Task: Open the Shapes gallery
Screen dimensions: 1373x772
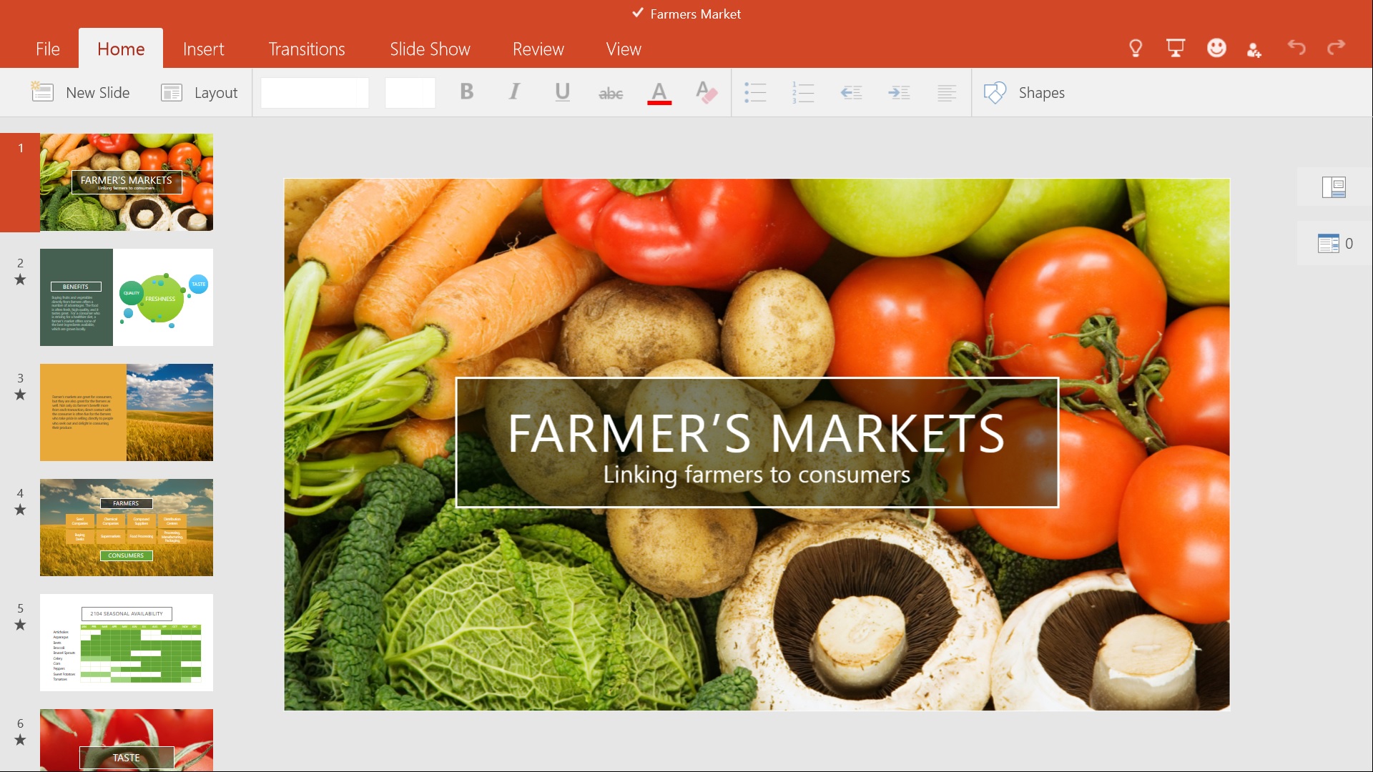Action: point(1025,93)
